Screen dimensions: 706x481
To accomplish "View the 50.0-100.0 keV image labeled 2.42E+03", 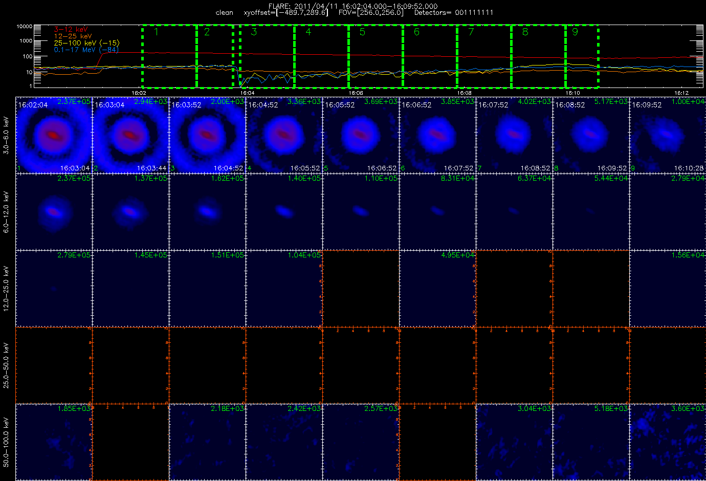I will point(284,442).
